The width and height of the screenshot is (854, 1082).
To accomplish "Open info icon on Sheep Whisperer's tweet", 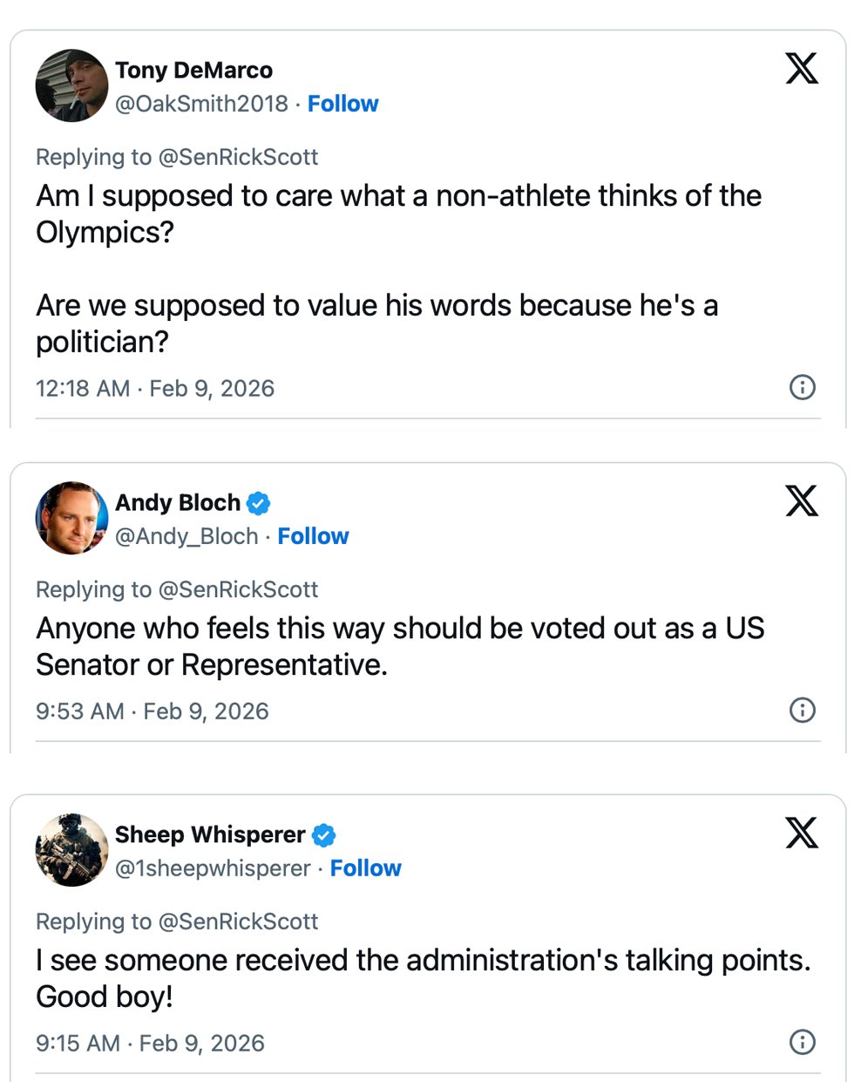I will coord(802,1042).
